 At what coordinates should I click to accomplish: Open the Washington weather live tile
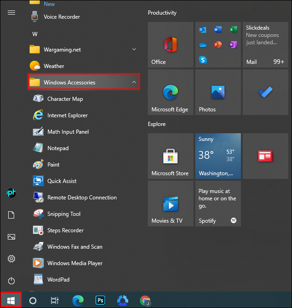(218, 156)
